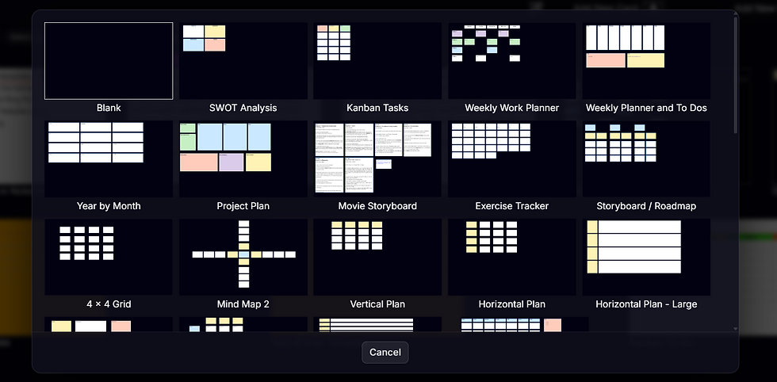Click the 'Horizontal Plan - Large' label
This screenshot has height=382, width=777.
[646, 304]
